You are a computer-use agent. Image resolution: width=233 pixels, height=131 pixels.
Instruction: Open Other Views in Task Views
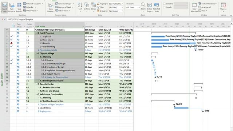click(31, 11)
